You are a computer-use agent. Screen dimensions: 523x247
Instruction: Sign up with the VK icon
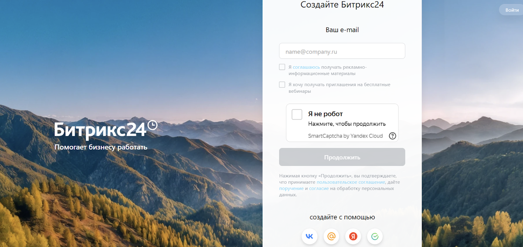309,236
